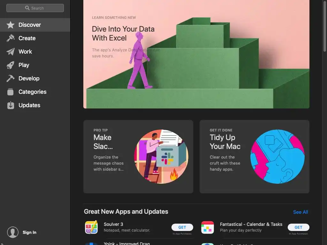Click the Yoink - Improved Drag title

(127, 243)
